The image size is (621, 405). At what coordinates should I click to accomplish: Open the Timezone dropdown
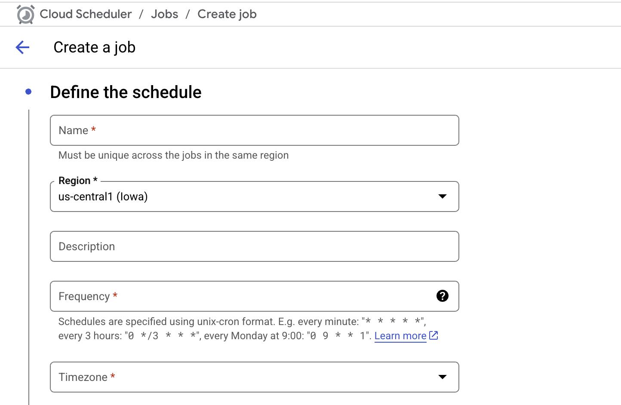click(442, 377)
